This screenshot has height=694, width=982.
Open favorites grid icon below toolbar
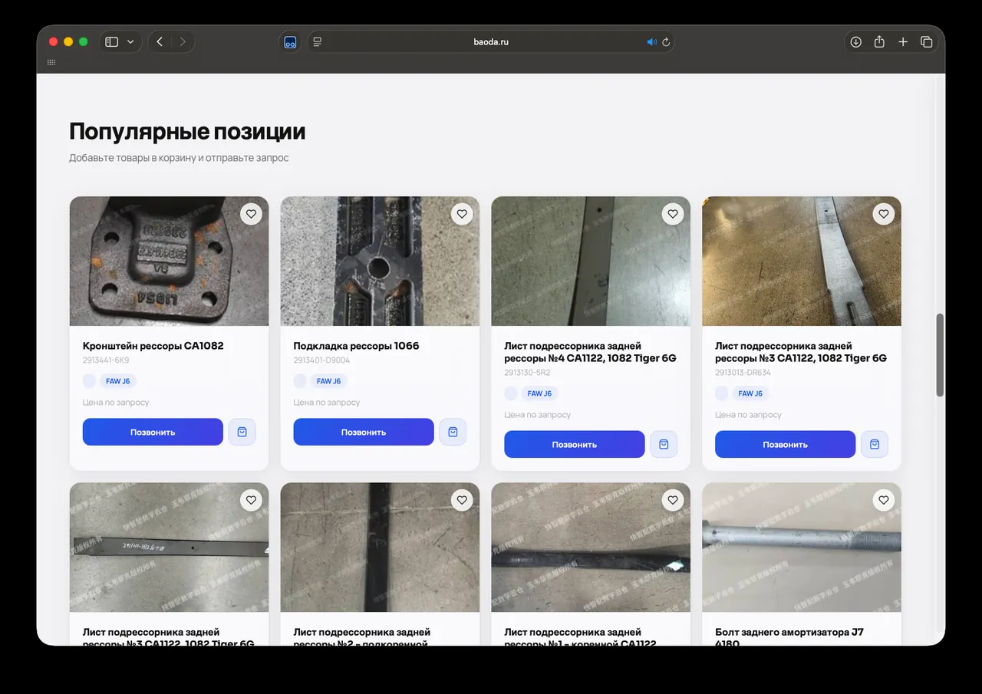51,63
